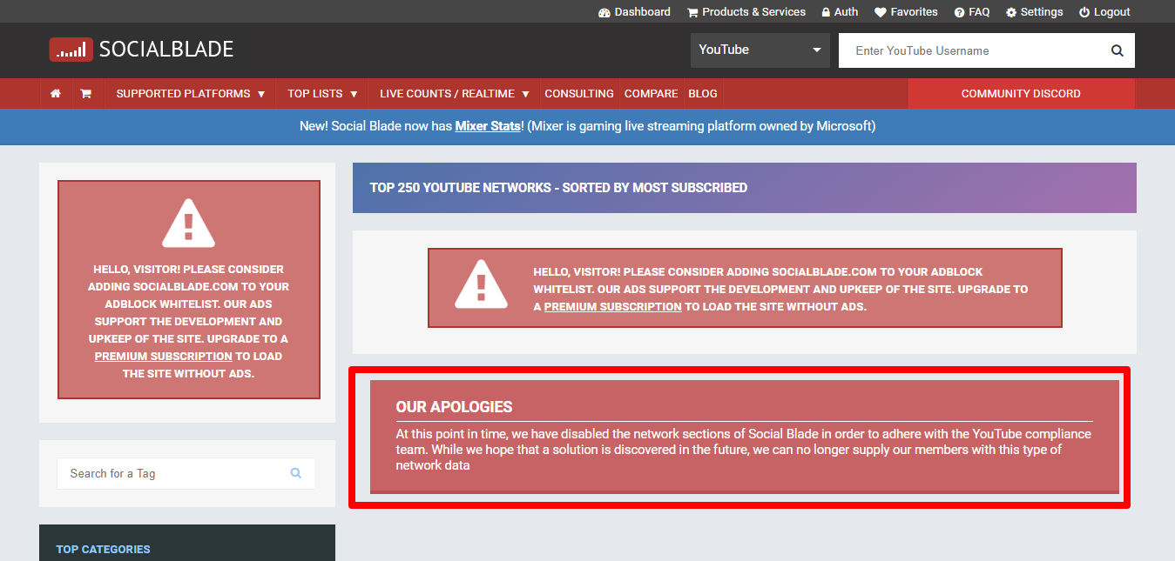1175x561 pixels.
Task: Open the Dashboard link
Action: coord(634,12)
